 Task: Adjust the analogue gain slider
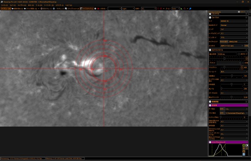click(224, 67)
